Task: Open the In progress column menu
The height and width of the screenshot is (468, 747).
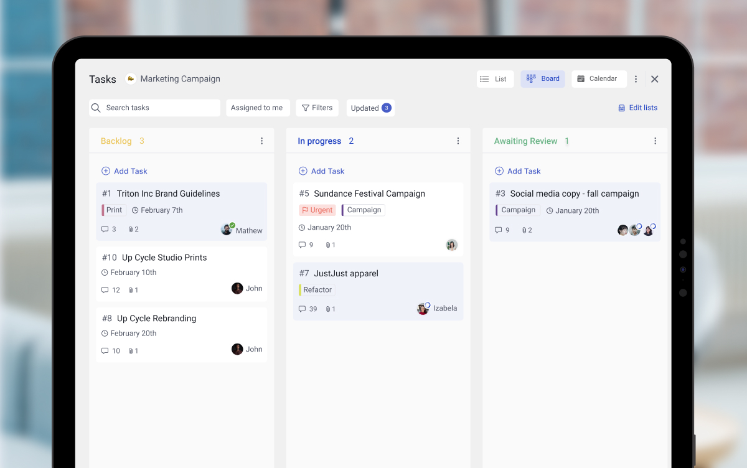Action: 458,141
